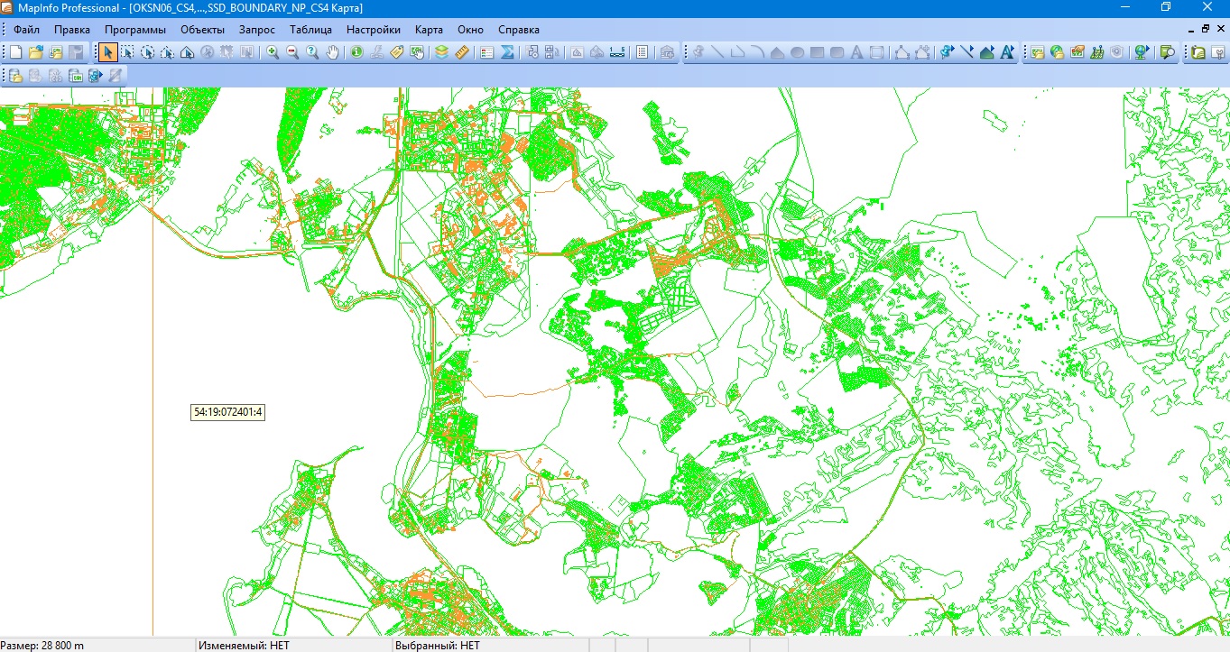
Task: Activate the Grabber hand tool
Action: (332, 52)
